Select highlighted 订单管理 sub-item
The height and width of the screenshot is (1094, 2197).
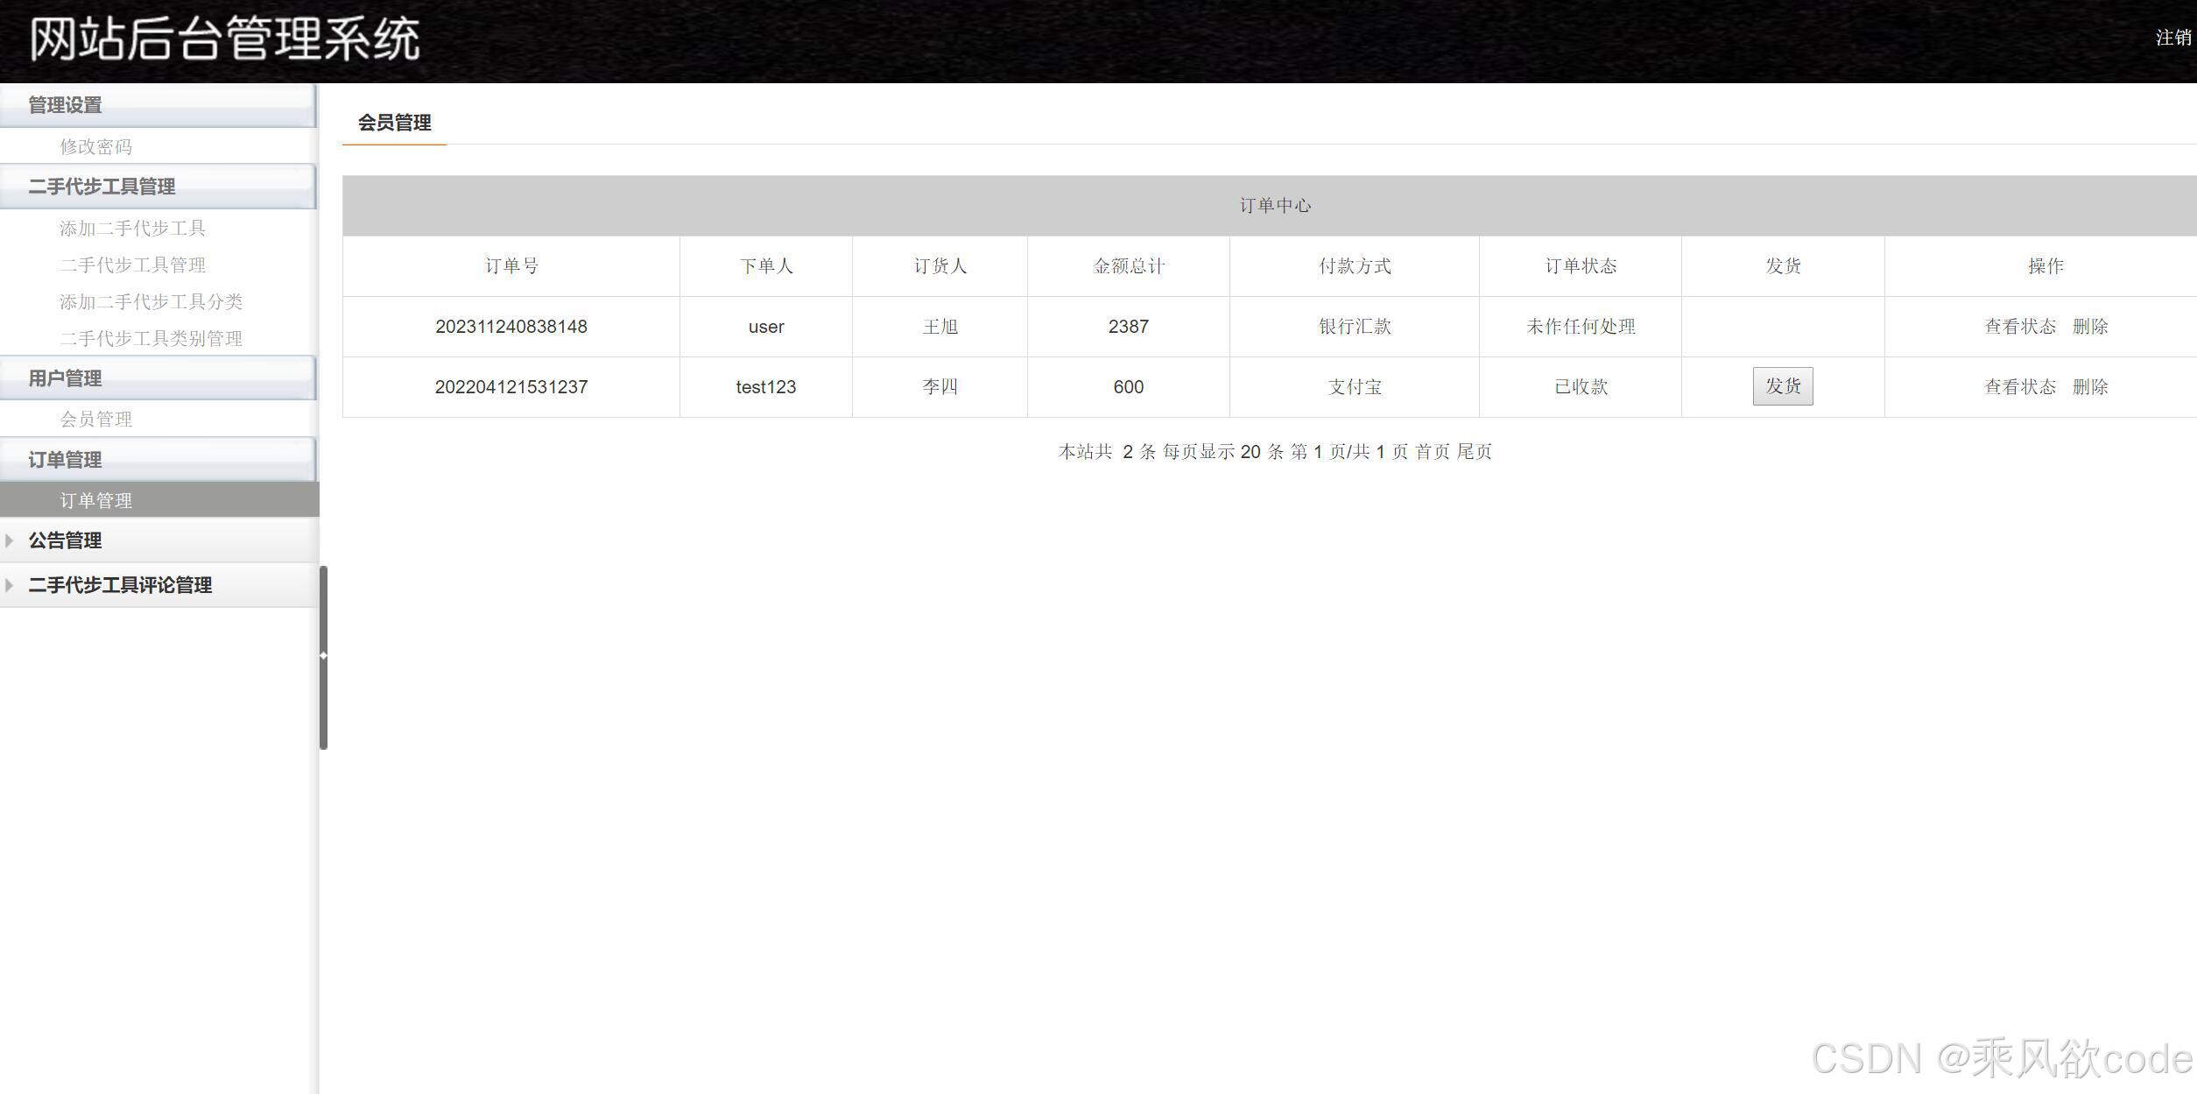(95, 501)
